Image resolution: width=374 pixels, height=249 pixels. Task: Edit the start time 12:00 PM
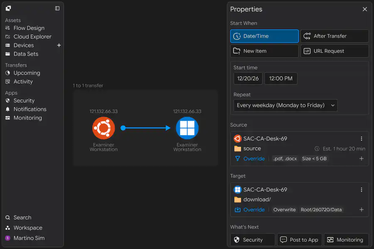[x=281, y=78]
